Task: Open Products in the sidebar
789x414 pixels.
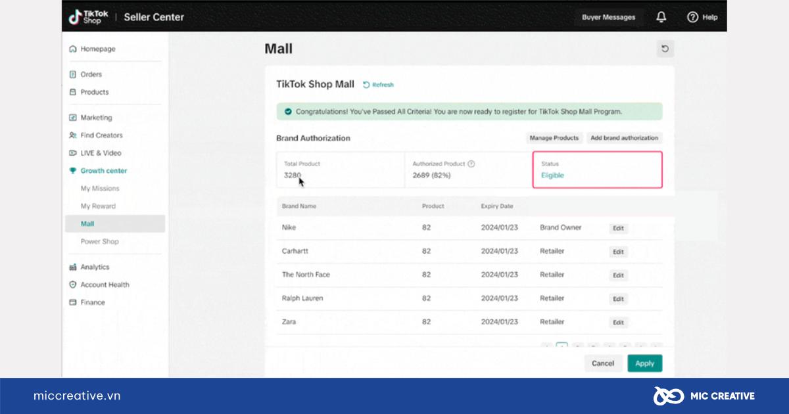Action: tap(95, 92)
